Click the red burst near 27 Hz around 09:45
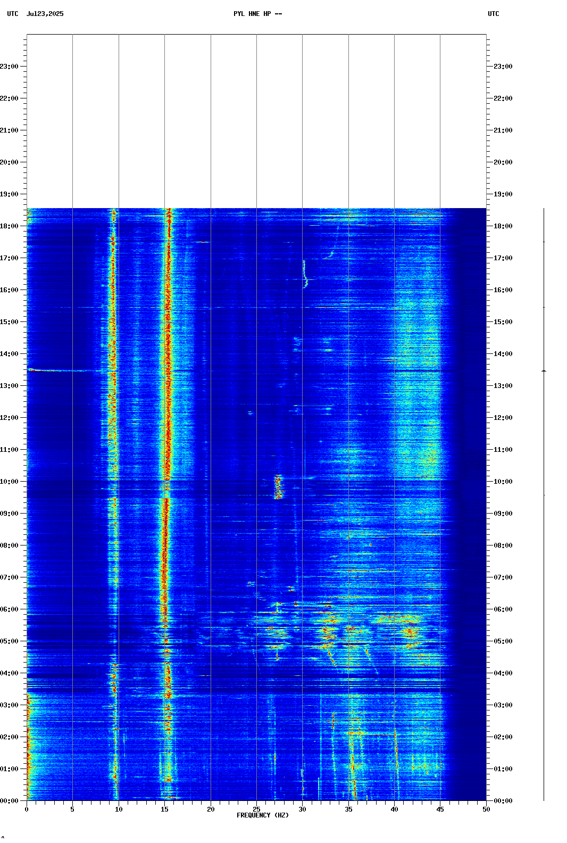 click(x=278, y=487)
